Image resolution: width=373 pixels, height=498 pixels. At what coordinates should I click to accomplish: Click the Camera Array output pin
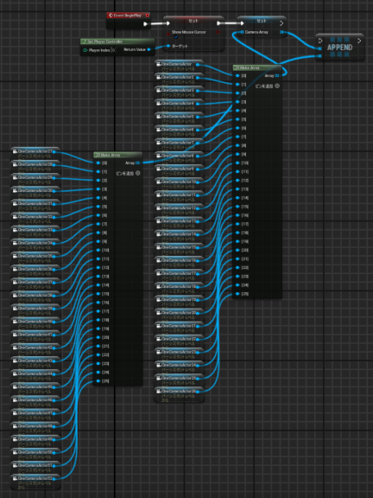pyautogui.click(x=281, y=32)
